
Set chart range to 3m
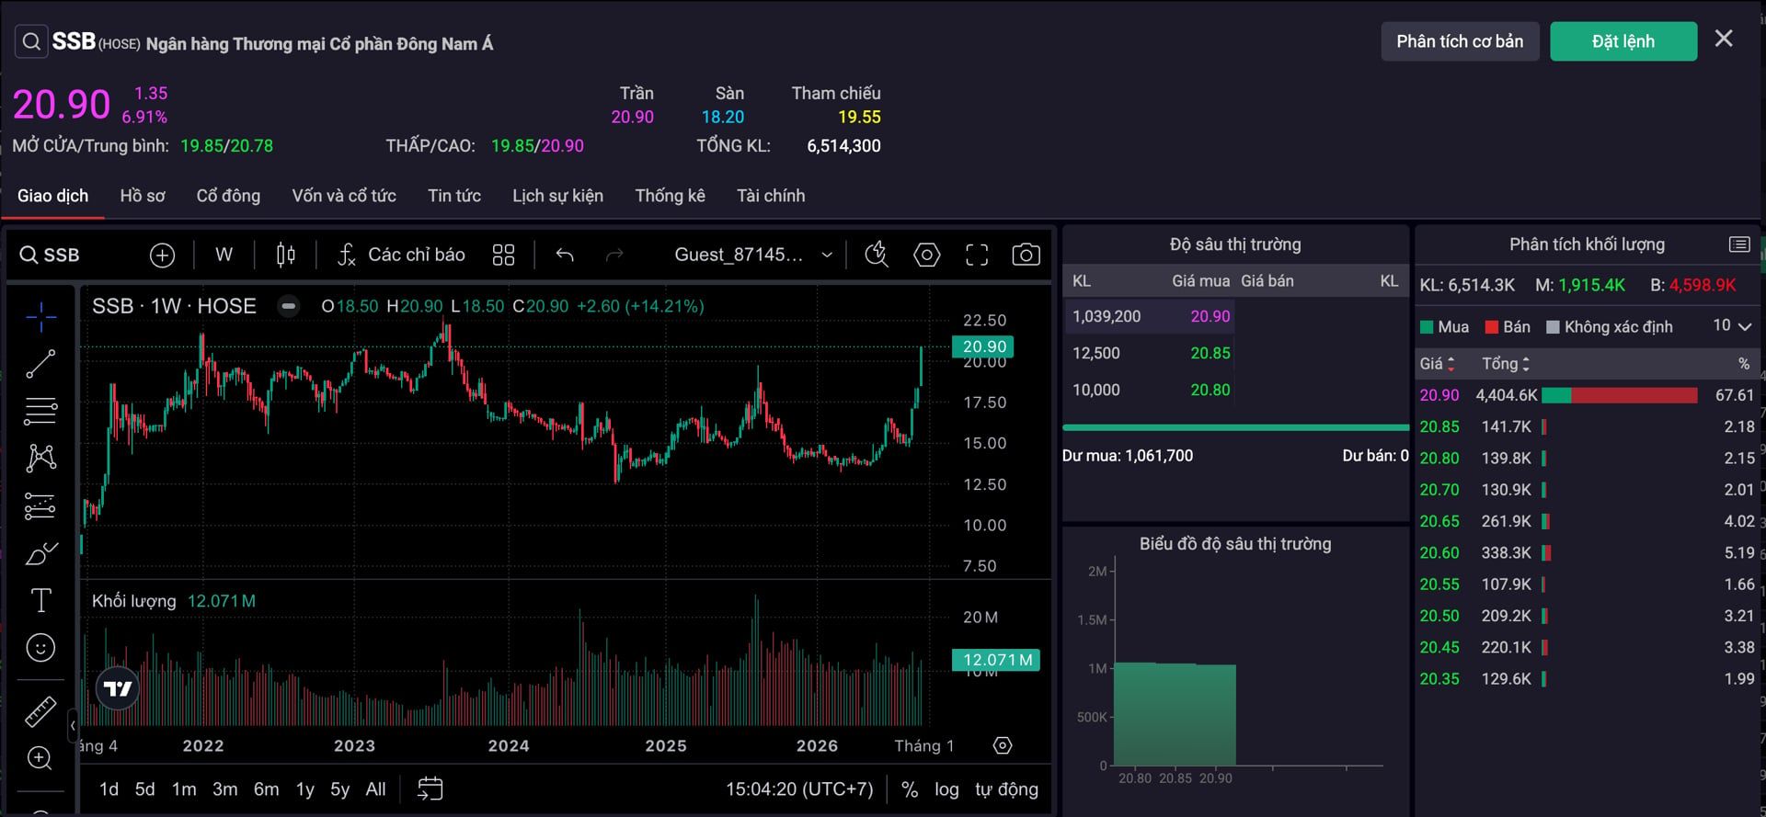(x=224, y=789)
